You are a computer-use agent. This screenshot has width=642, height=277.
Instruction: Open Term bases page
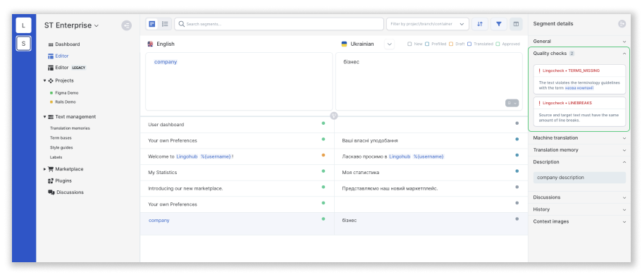(x=61, y=138)
